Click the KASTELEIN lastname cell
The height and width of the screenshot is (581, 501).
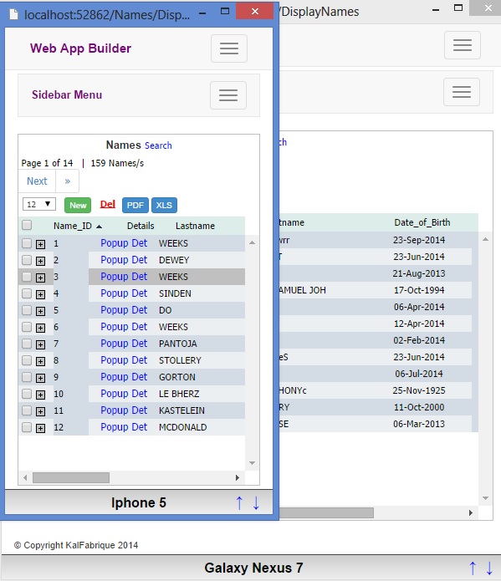[181, 410]
